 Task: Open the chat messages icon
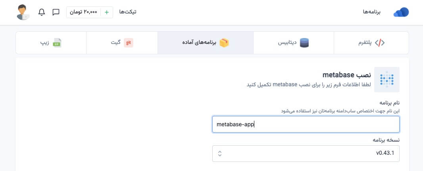(x=56, y=12)
